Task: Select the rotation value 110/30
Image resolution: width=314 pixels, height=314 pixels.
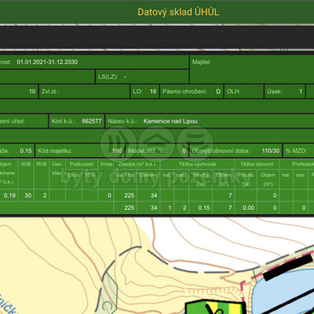Action: tap(271, 151)
